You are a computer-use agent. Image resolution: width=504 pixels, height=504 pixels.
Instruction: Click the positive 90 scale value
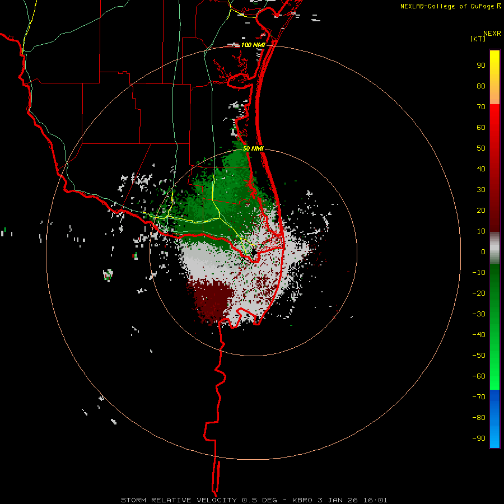(x=481, y=66)
